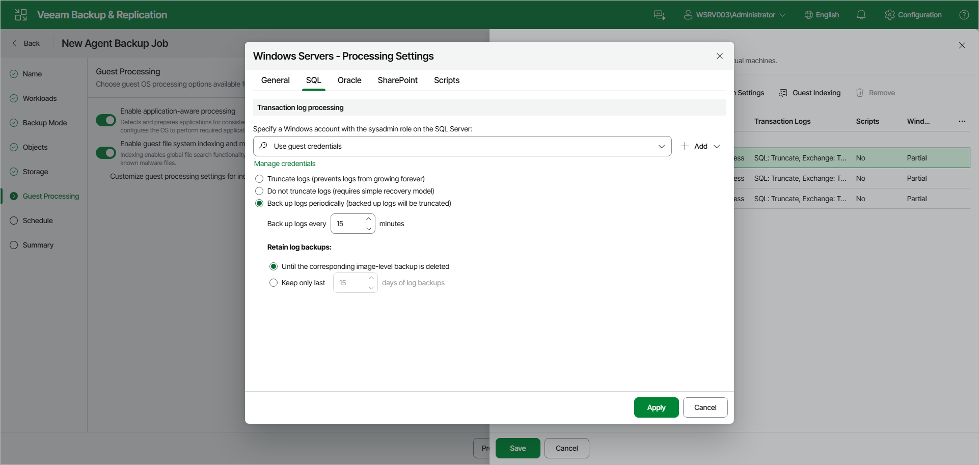Viewport: 979px width, 465px height.
Task: Click the Veeam logo icon in the header
Action: pyautogui.click(x=21, y=15)
